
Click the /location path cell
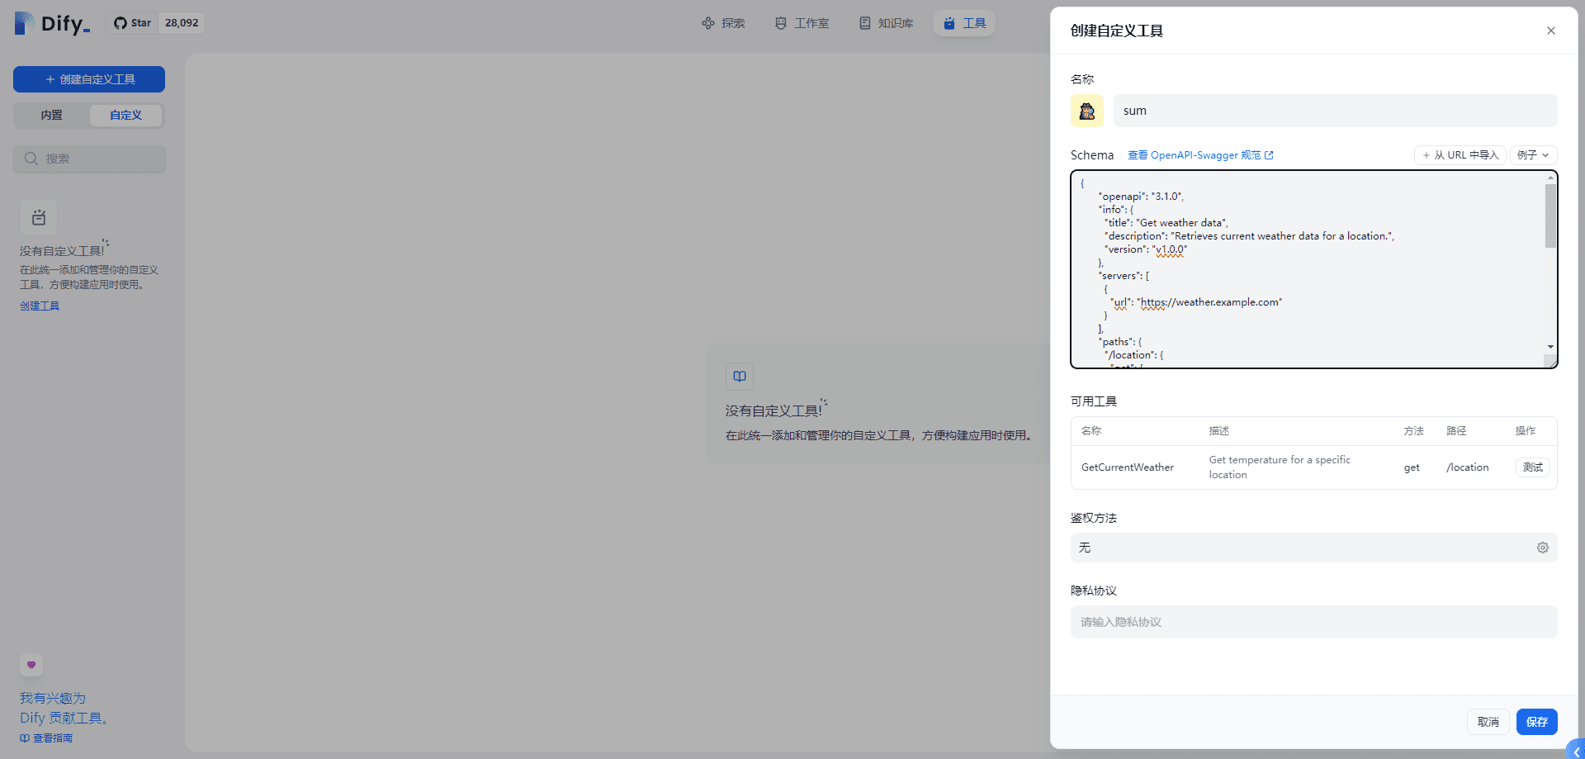click(x=1468, y=467)
